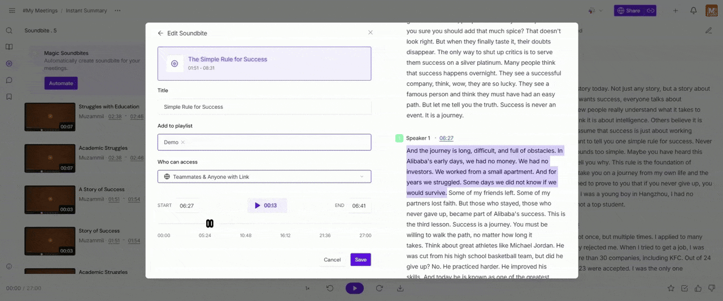Open the #My Meetings breadcrumb
The image size is (723, 301).
[x=41, y=11]
